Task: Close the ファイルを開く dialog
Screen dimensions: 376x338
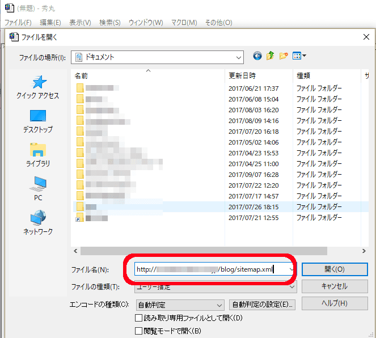Action: tap(366, 37)
